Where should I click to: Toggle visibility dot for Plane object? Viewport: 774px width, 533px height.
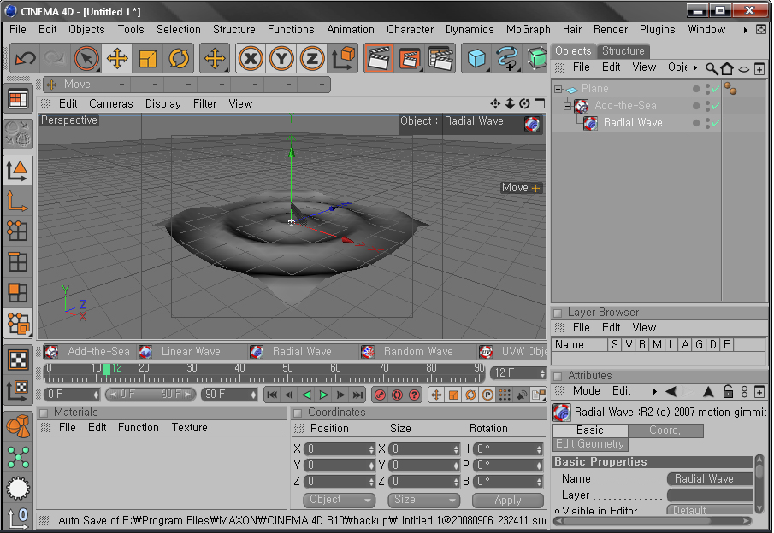click(x=696, y=89)
